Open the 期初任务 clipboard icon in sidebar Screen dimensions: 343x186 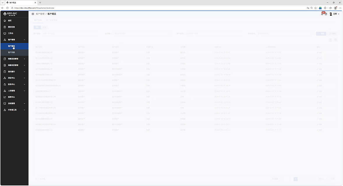pyautogui.click(x=5, y=27)
